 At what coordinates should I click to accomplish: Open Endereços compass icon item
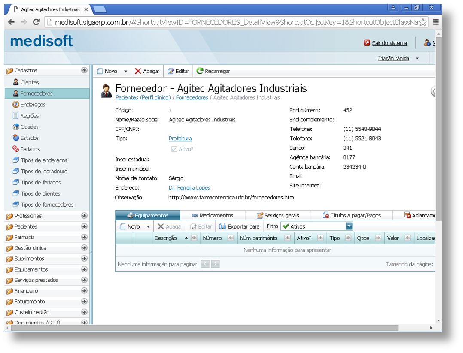click(x=29, y=105)
